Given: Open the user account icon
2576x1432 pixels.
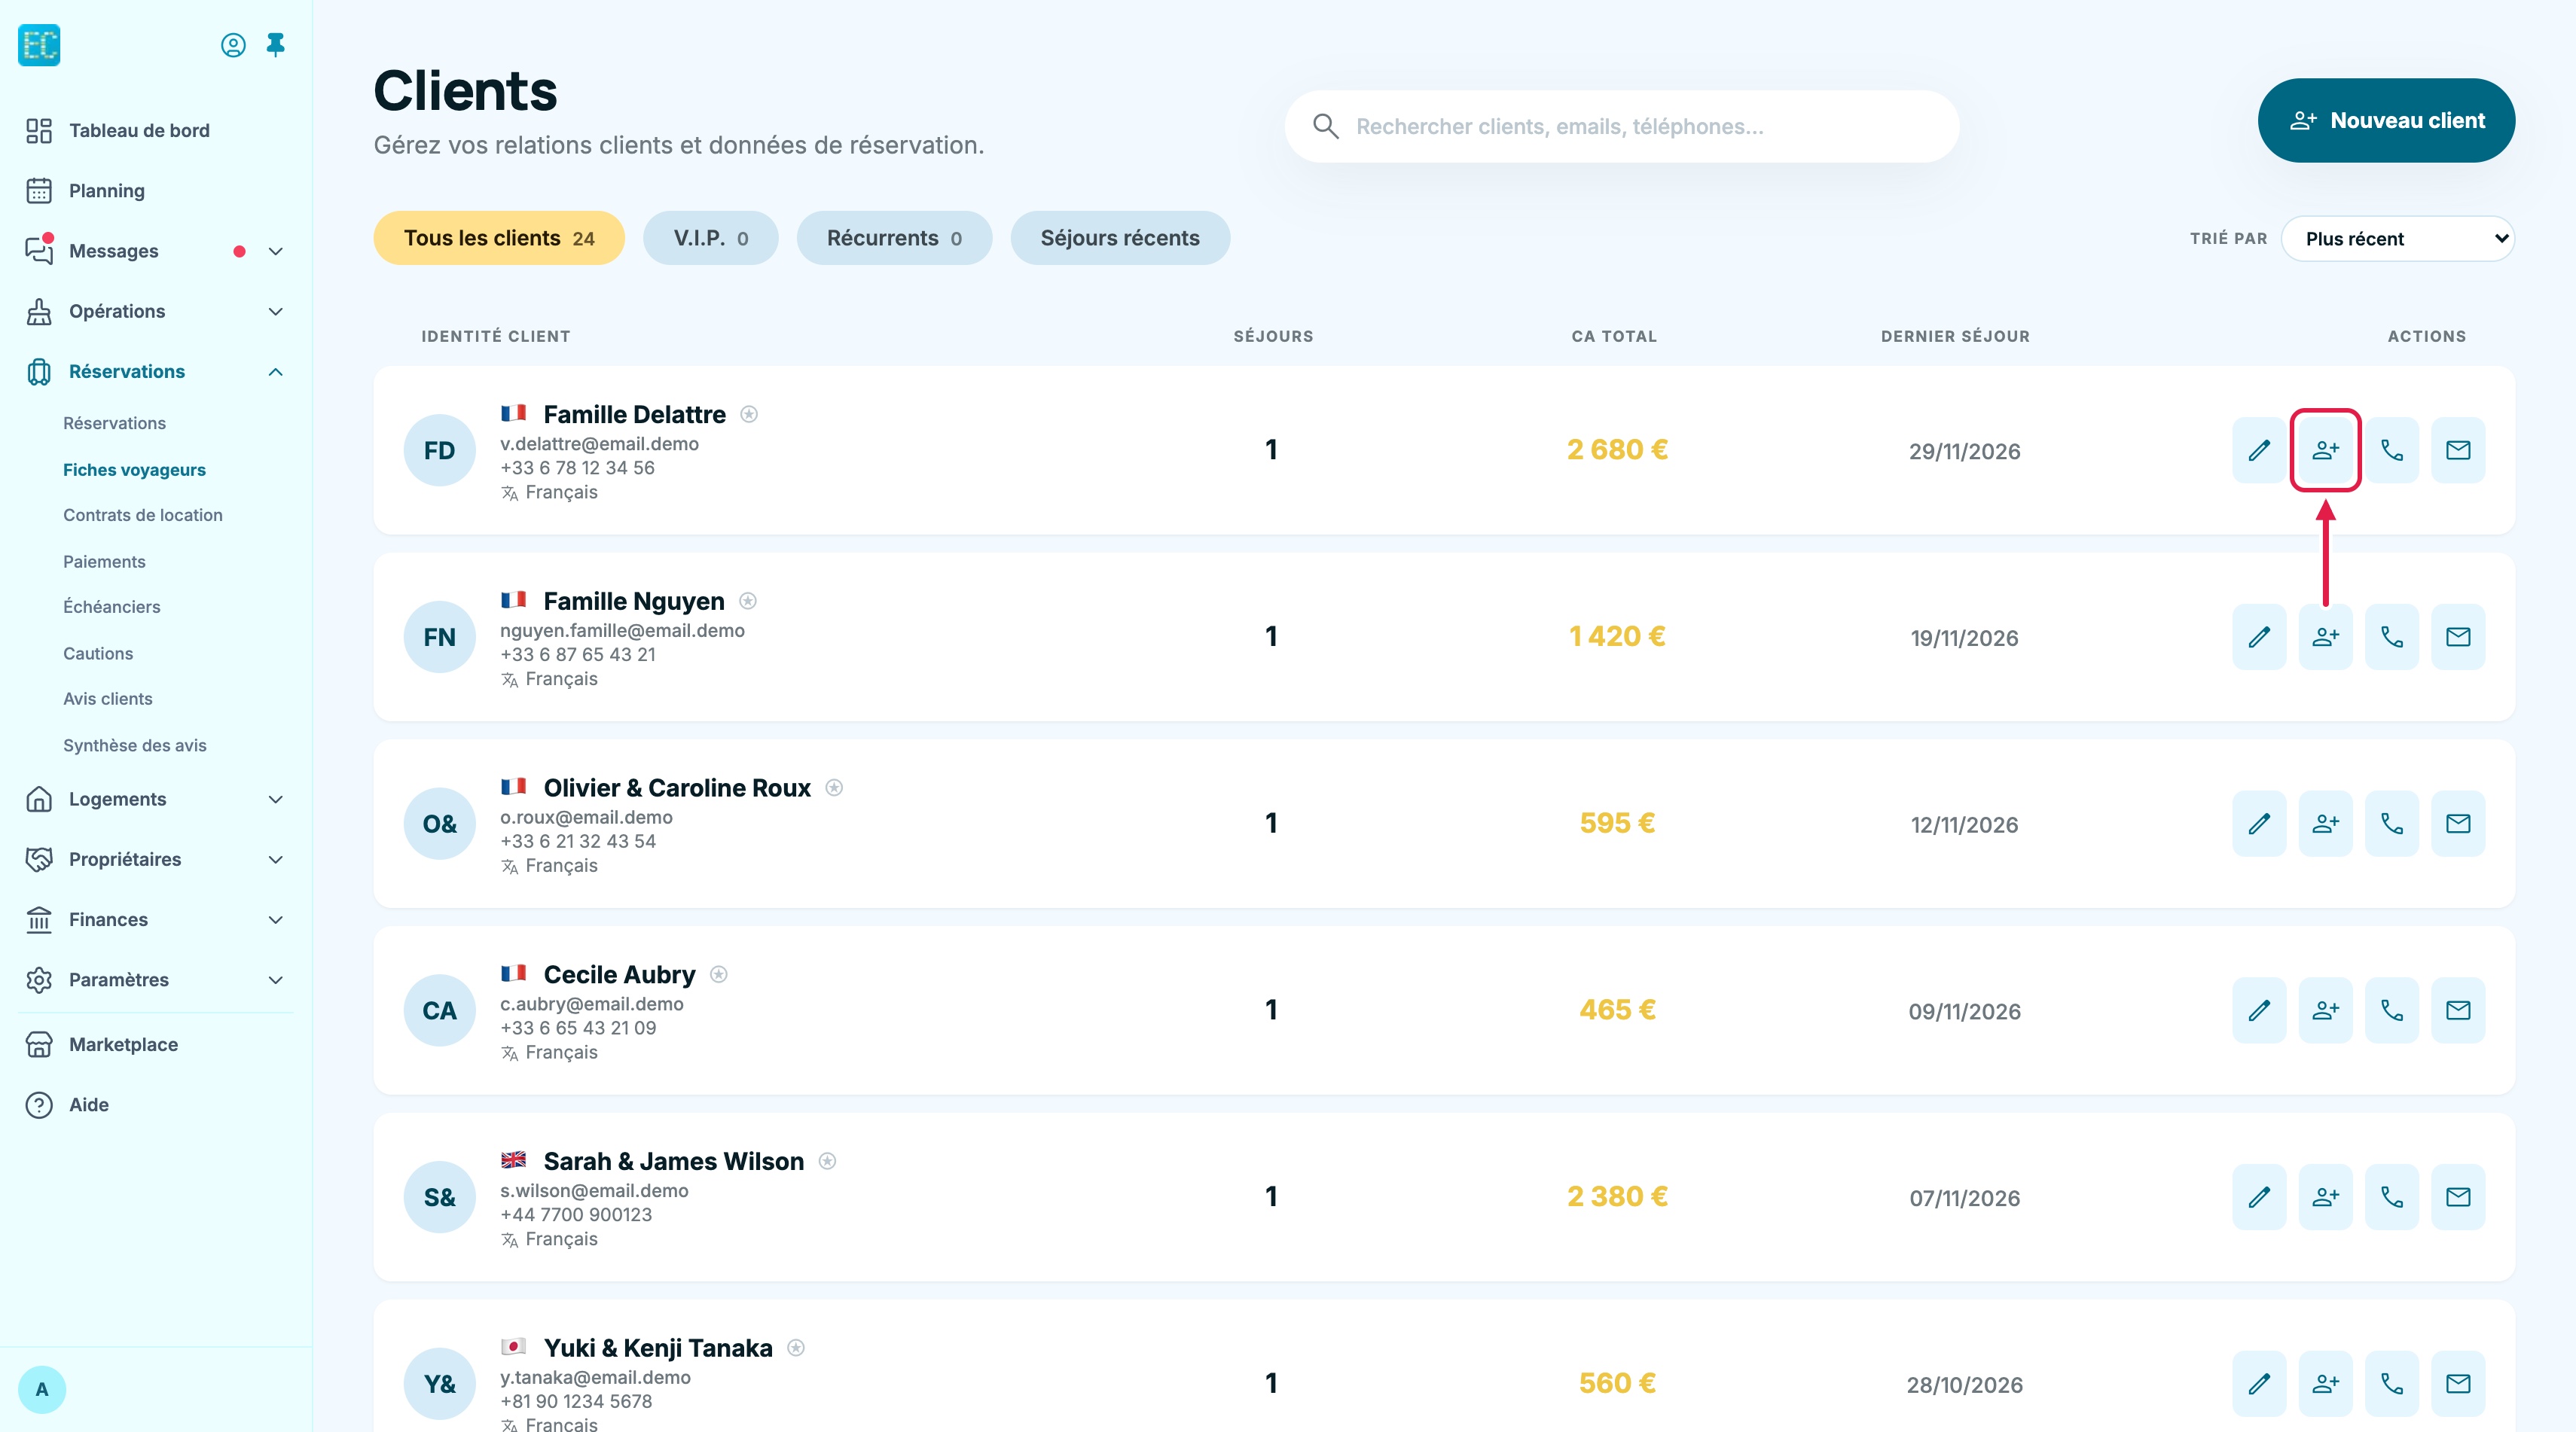Looking at the screenshot, I should point(233,45).
